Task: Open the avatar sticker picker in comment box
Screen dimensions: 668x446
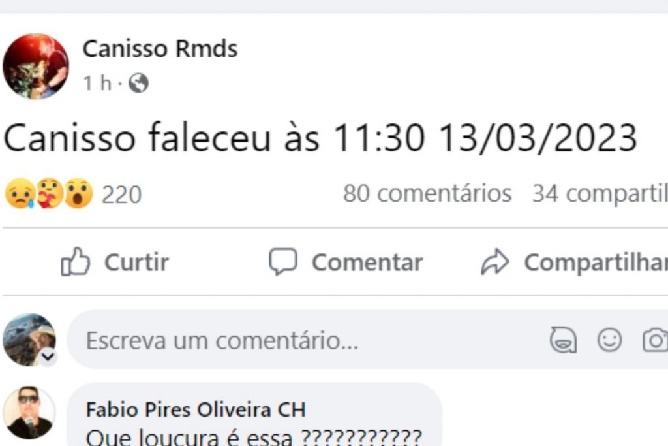Action: (563, 340)
